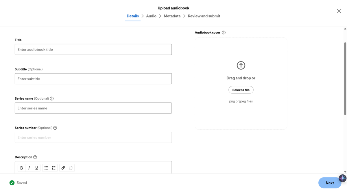Apply italic formatting in the Description toolbar

[x=29, y=168]
